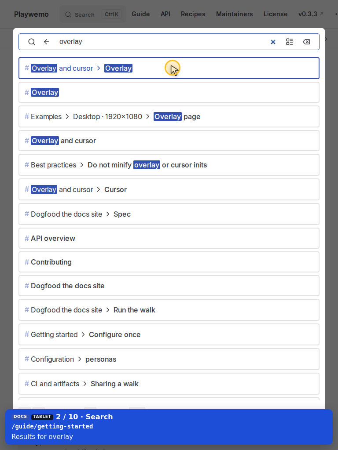Go to Recipes in top navigation
The width and height of the screenshot is (338, 450).
193,14
